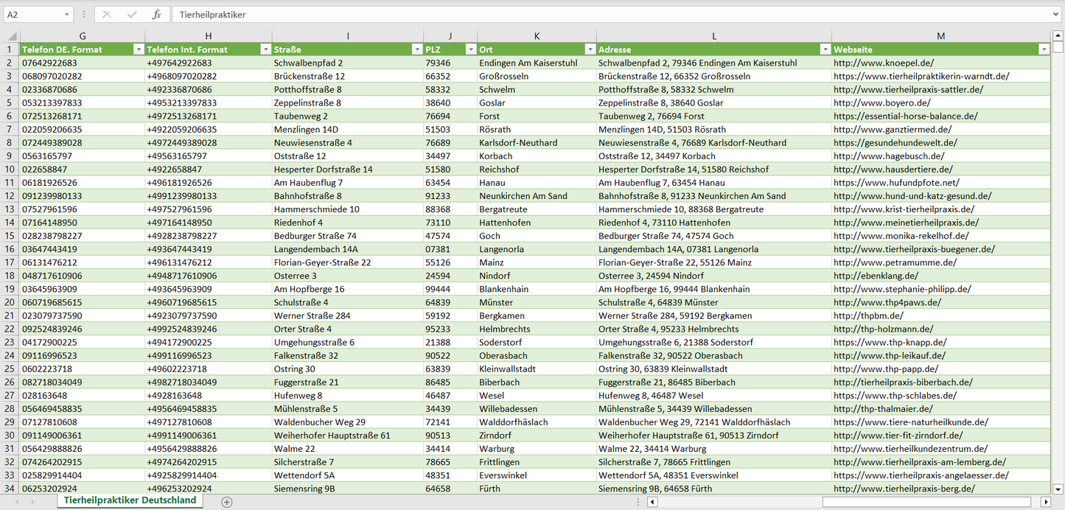Click the Cancel X icon in formula bar
Viewport: 1065px width, 510px height.
(107, 15)
